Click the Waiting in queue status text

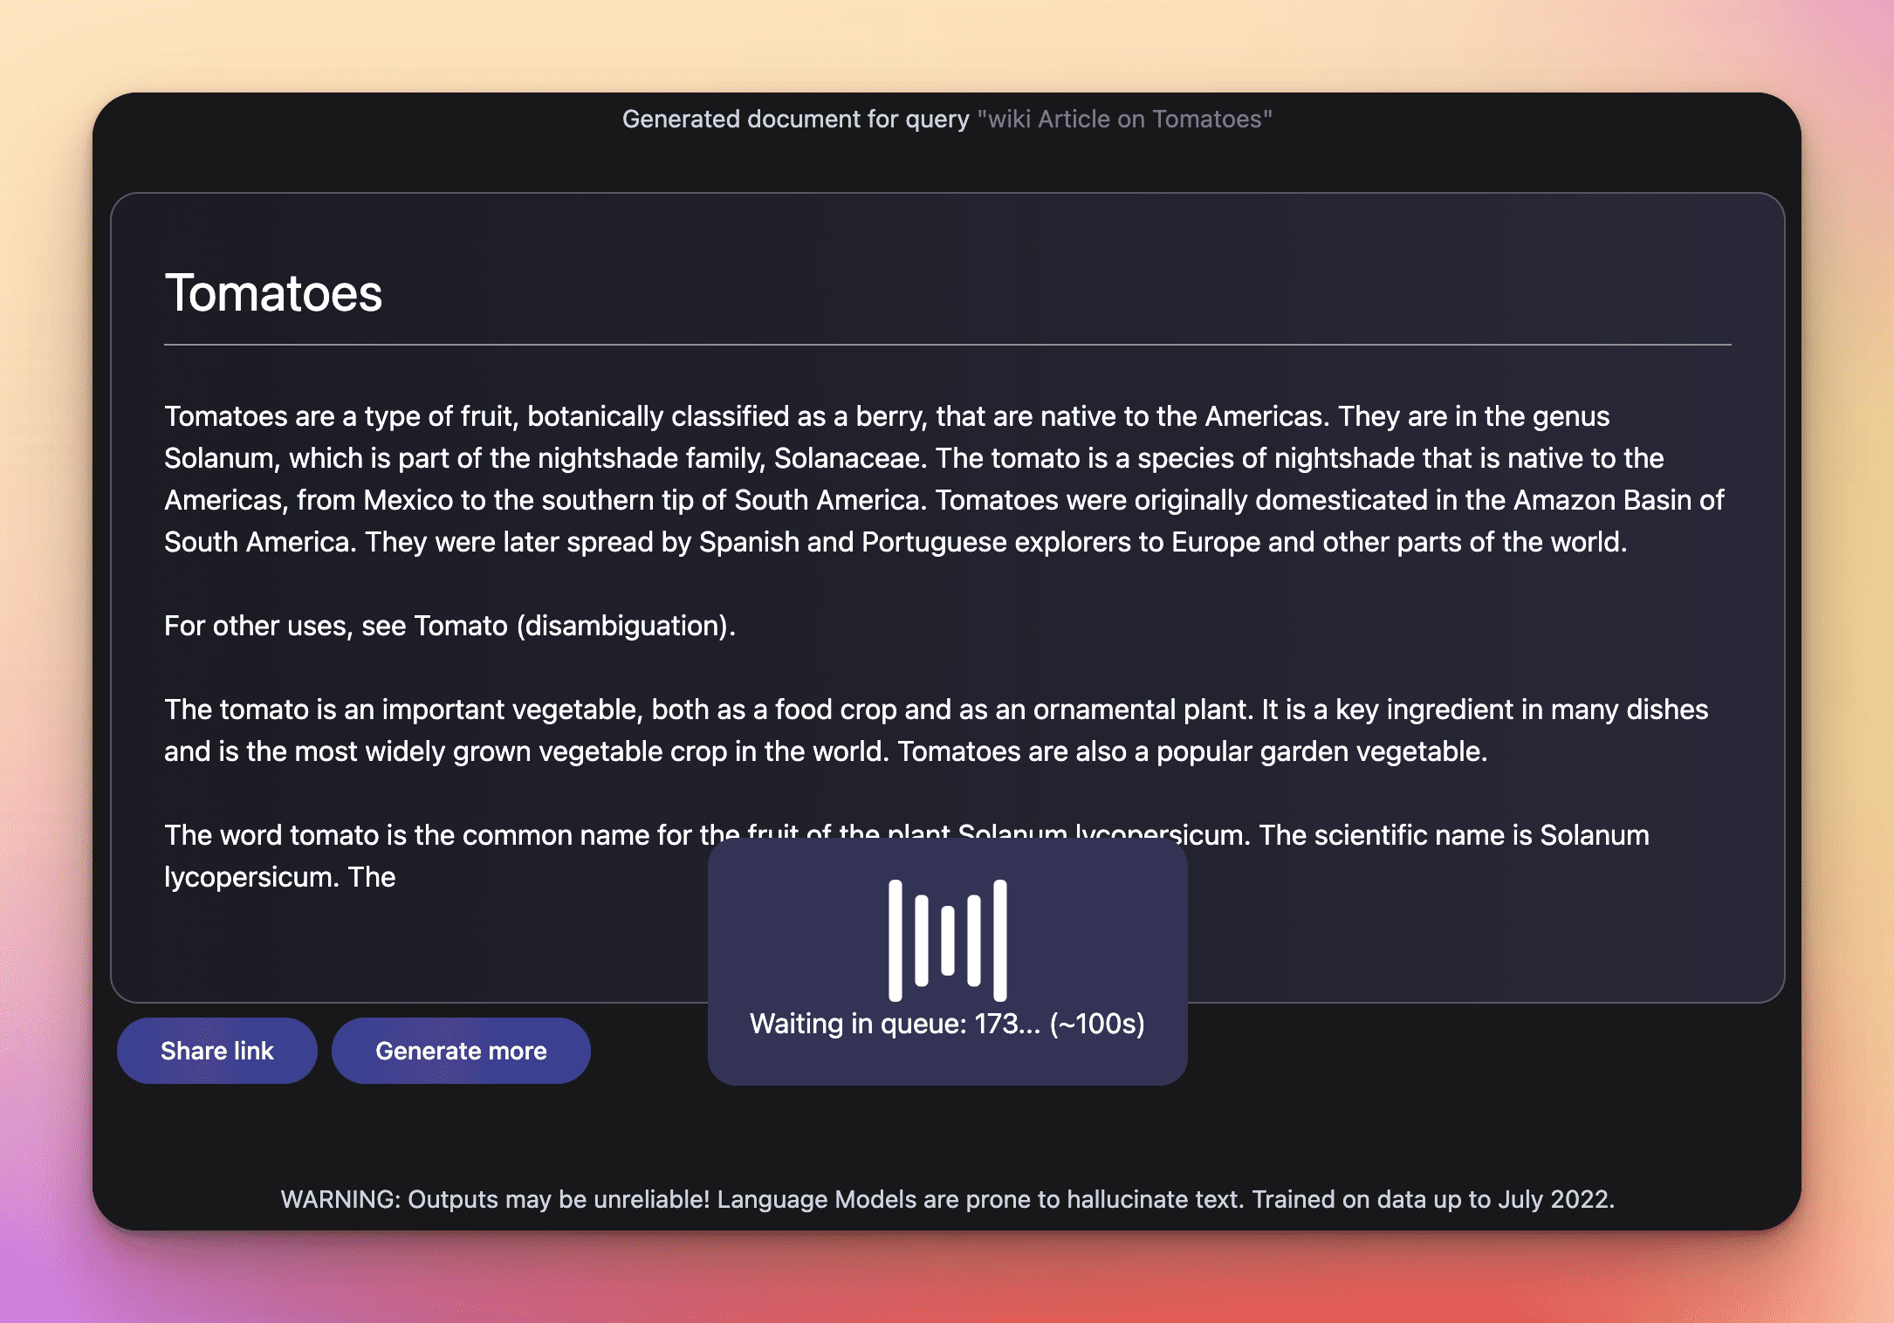[947, 1023]
